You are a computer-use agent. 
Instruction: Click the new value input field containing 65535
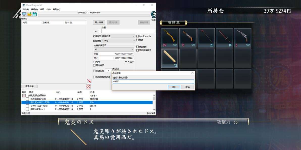click(153, 82)
